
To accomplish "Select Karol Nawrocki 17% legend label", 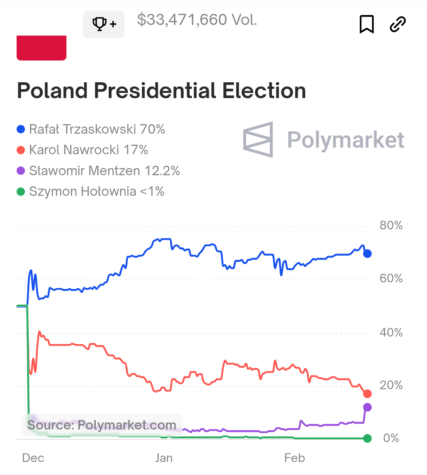I will coord(89,150).
